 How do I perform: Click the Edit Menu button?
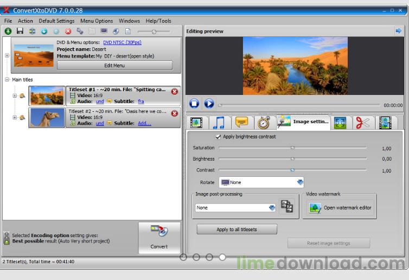114,66
